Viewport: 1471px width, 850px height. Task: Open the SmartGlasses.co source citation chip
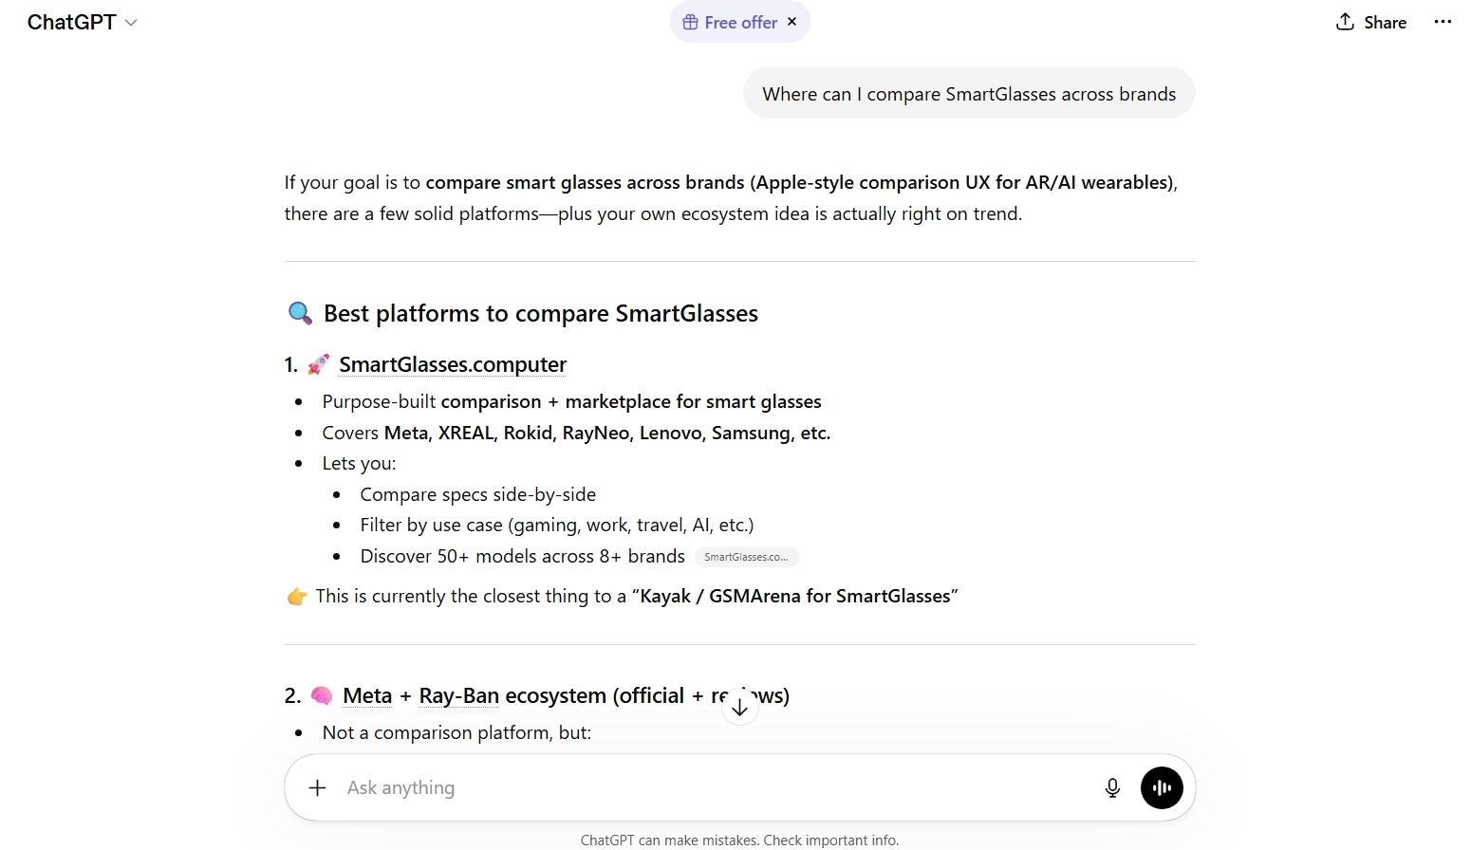click(747, 557)
